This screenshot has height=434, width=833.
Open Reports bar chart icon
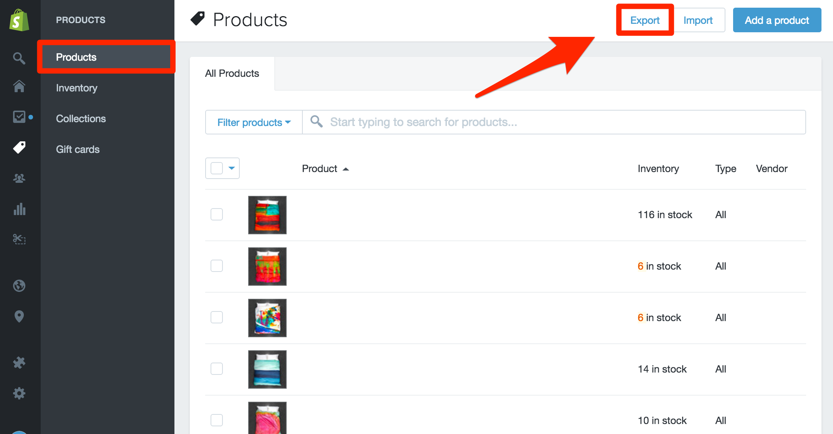click(19, 209)
